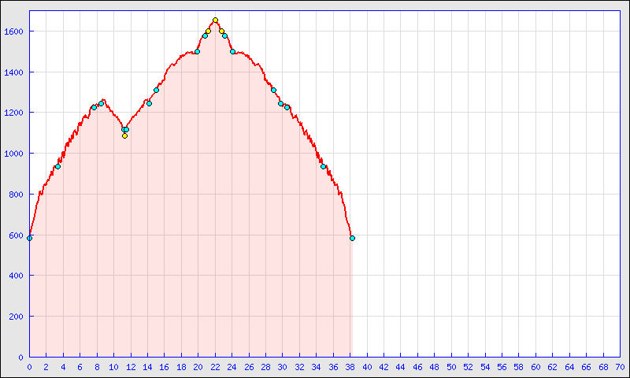Choose the cyan marker just before km 21

point(205,35)
